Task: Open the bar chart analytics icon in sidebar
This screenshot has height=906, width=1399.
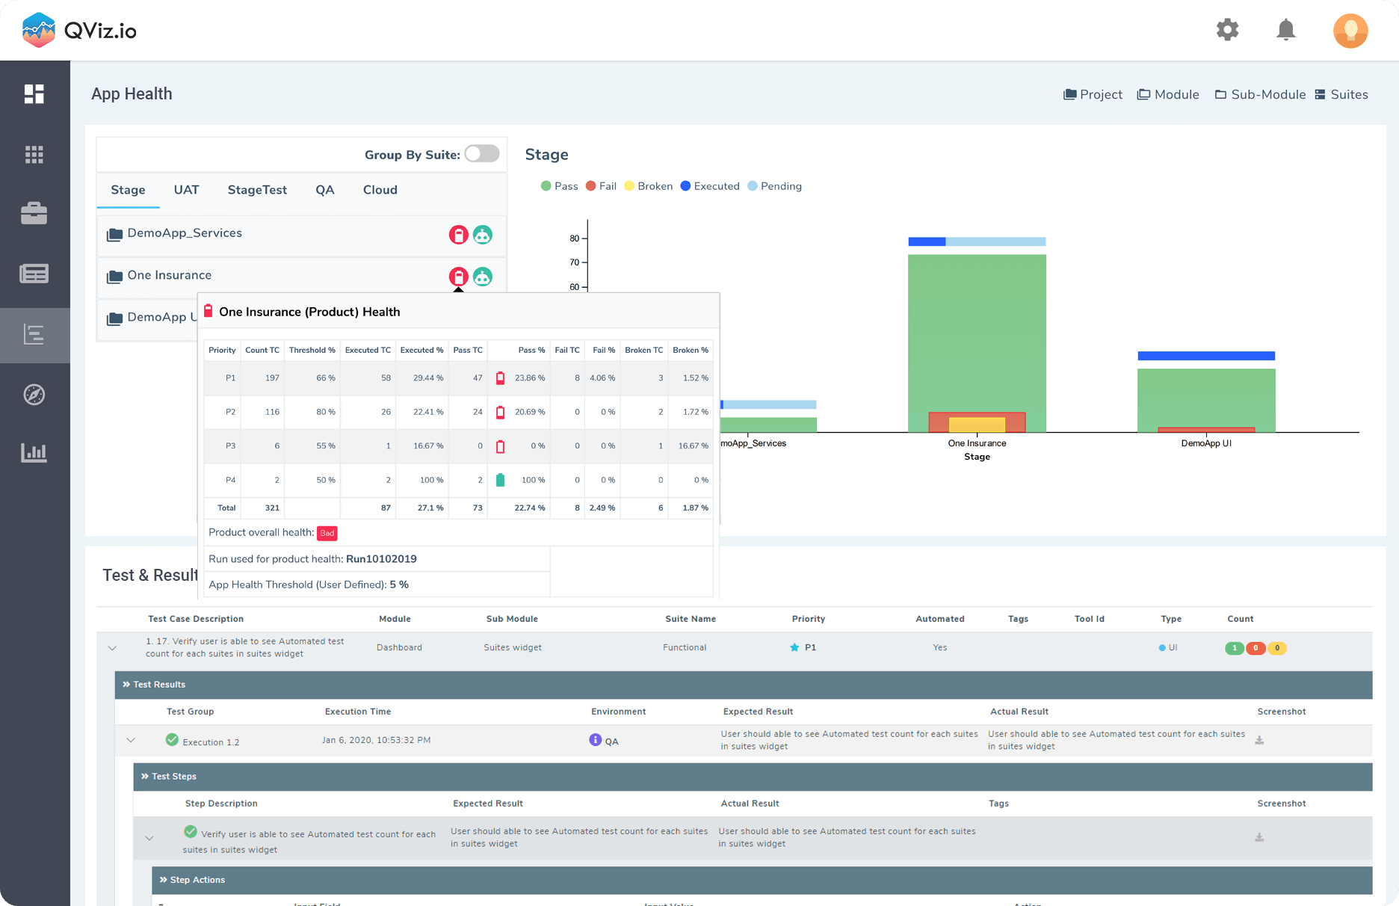Action: pyautogui.click(x=35, y=452)
